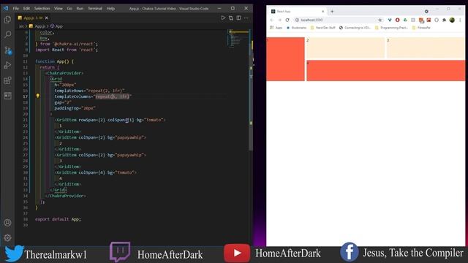Open the Go menu
468x263 pixels.
69,8
